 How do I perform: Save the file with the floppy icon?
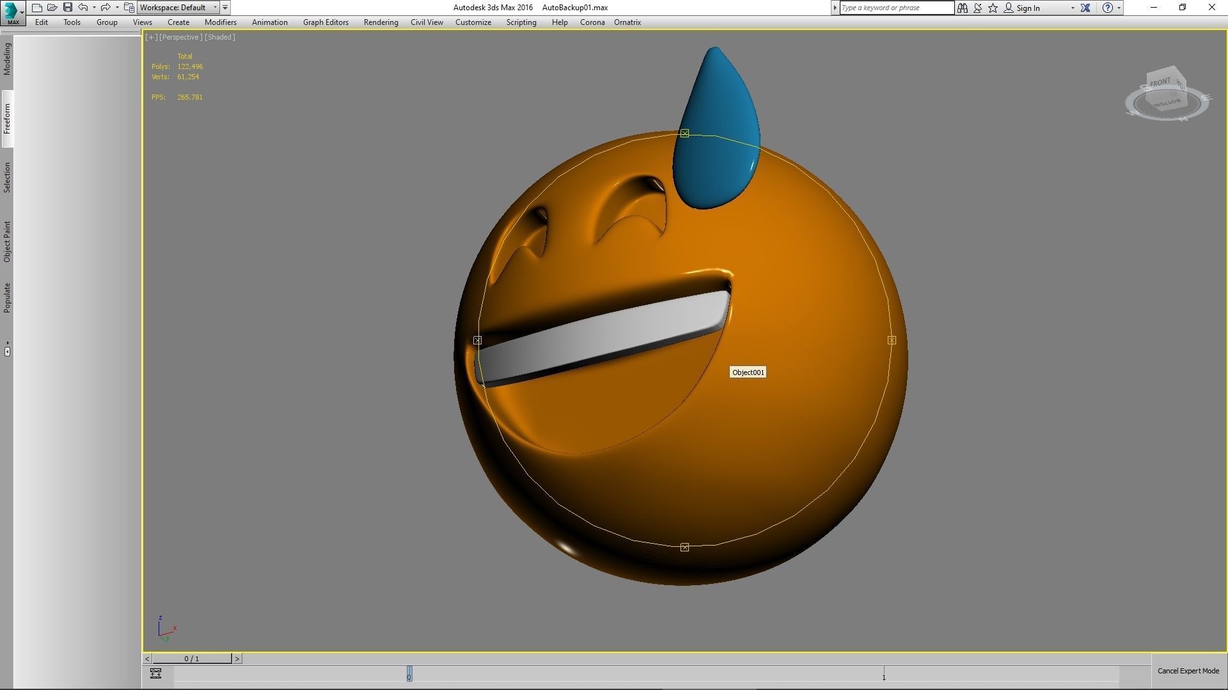point(68,8)
